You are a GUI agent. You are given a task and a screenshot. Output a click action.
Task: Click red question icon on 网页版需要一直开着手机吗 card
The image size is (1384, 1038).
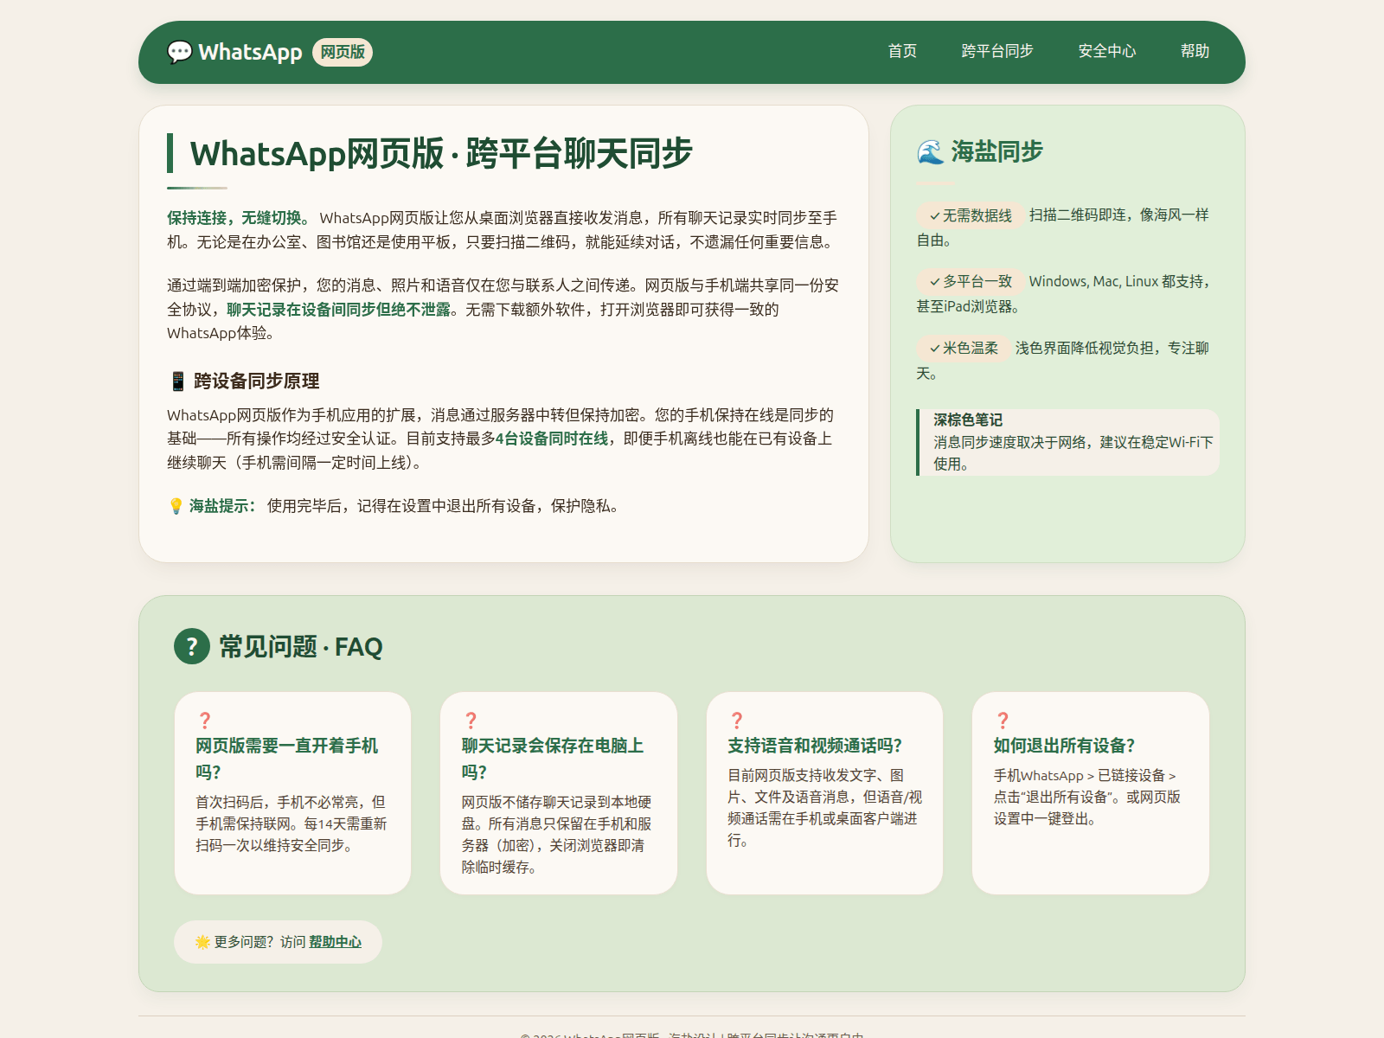pos(205,721)
